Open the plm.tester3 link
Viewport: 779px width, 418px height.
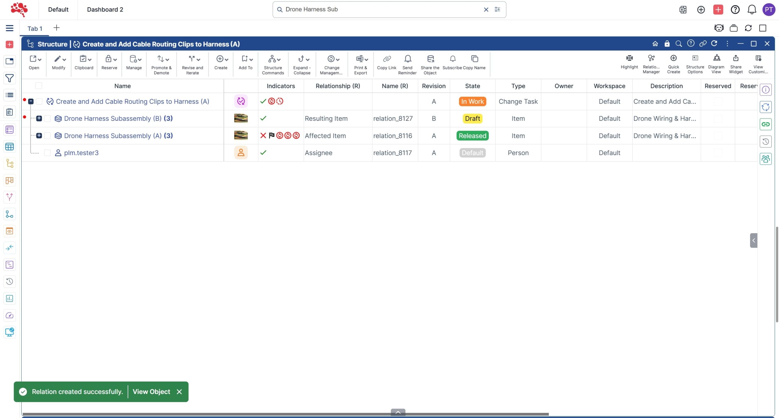pyautogui.click(x=81, y=153)
